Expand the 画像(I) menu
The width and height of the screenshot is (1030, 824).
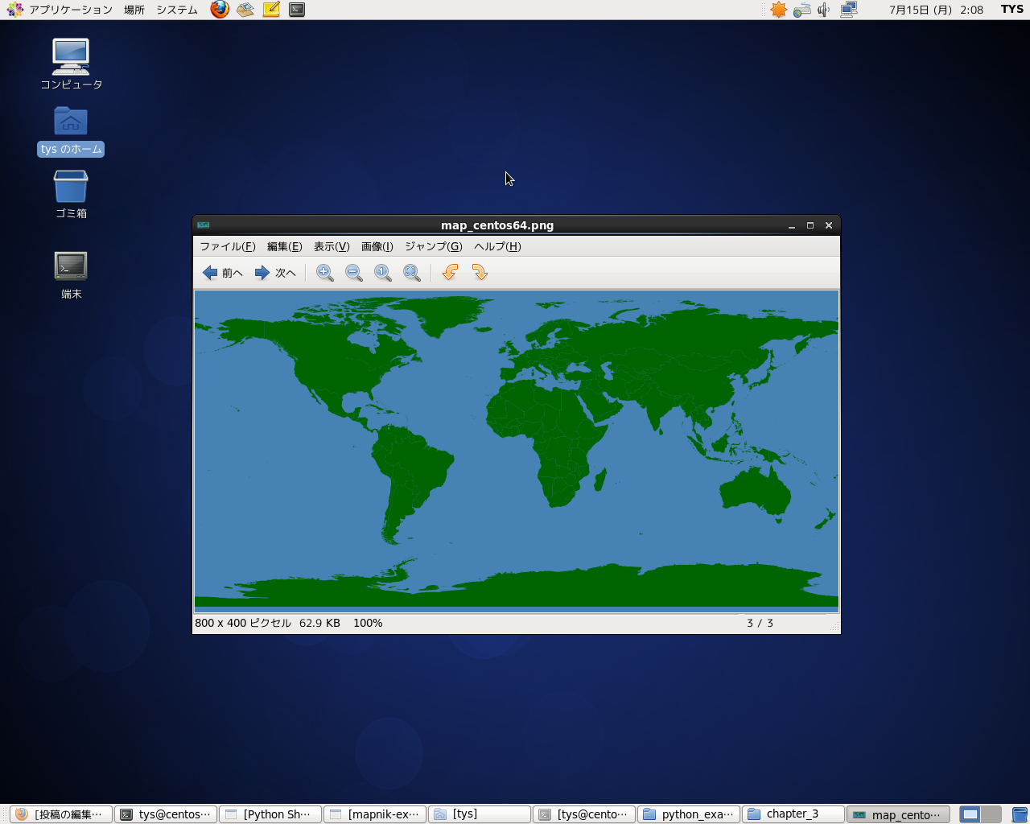pyautogui.click(x=377, y=246)
